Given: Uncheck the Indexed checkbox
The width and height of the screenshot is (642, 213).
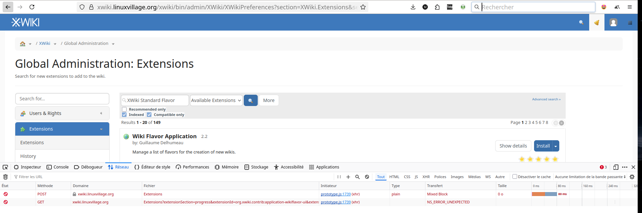Looking at the screenshot, I should (124, 115).
